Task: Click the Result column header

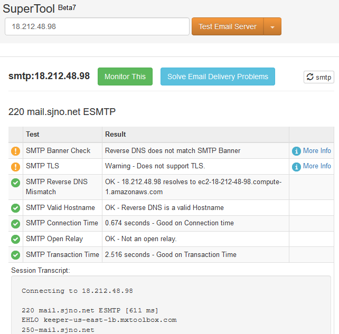Action: [x=116, y=135]
